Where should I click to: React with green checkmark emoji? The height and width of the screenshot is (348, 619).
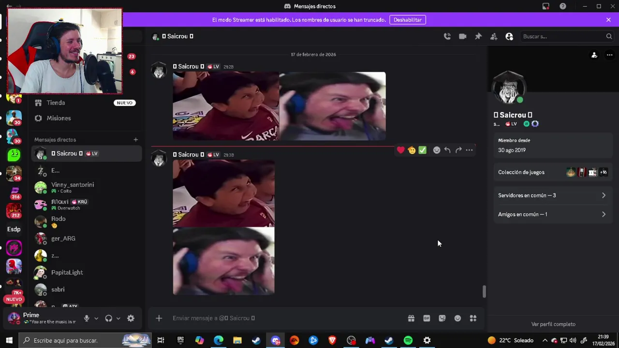423,150
